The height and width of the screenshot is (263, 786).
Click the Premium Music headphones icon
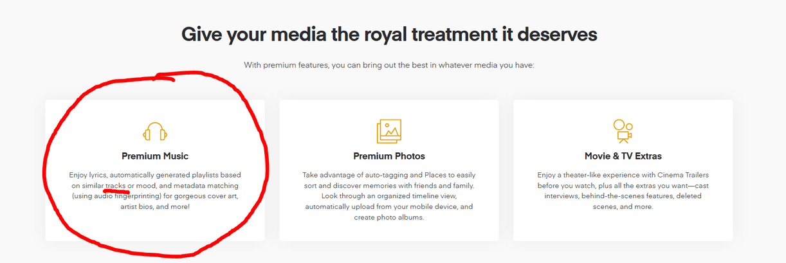(155, 131)
